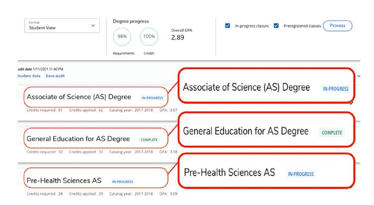Click the small IN-PROGRESS badge beside Associate of Science

tap(151, 97)
